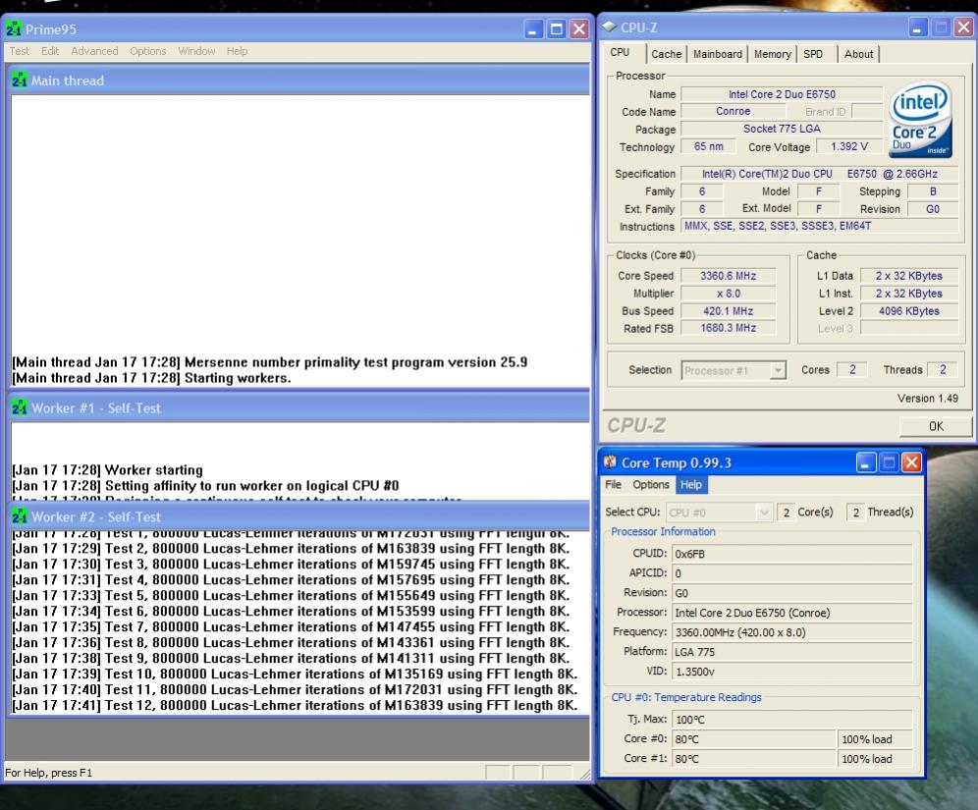Click the Frequency field 3360.00MHz in Core Temp
This screenshot has height=810, width=978.
coord(791,632)
